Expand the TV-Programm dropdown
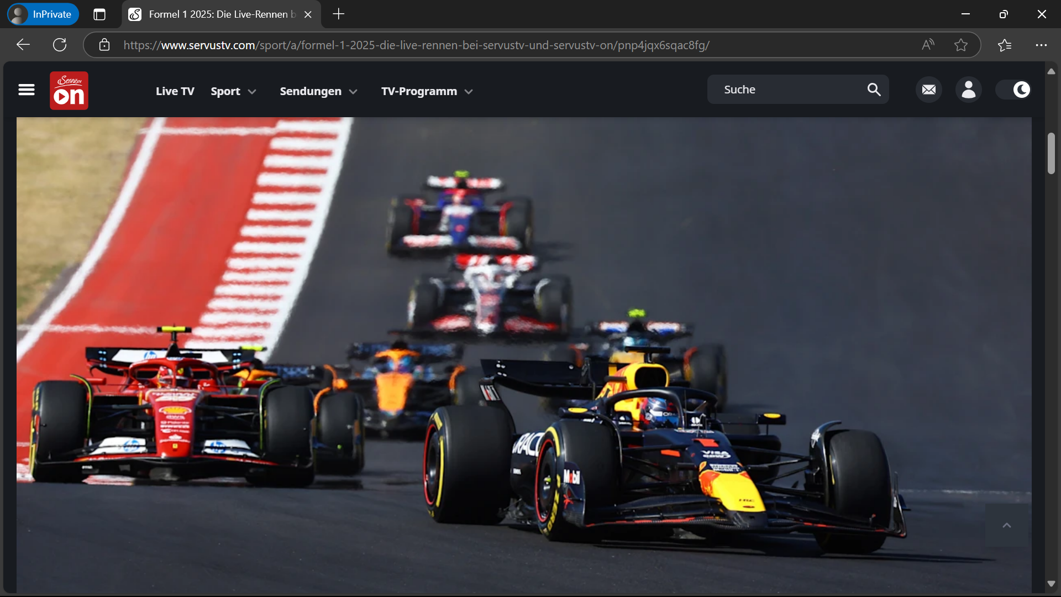 click(427, 91)
